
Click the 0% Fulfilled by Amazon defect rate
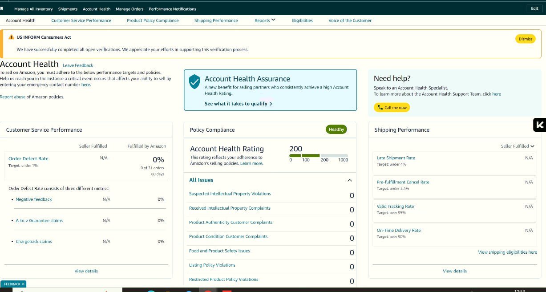158,159
